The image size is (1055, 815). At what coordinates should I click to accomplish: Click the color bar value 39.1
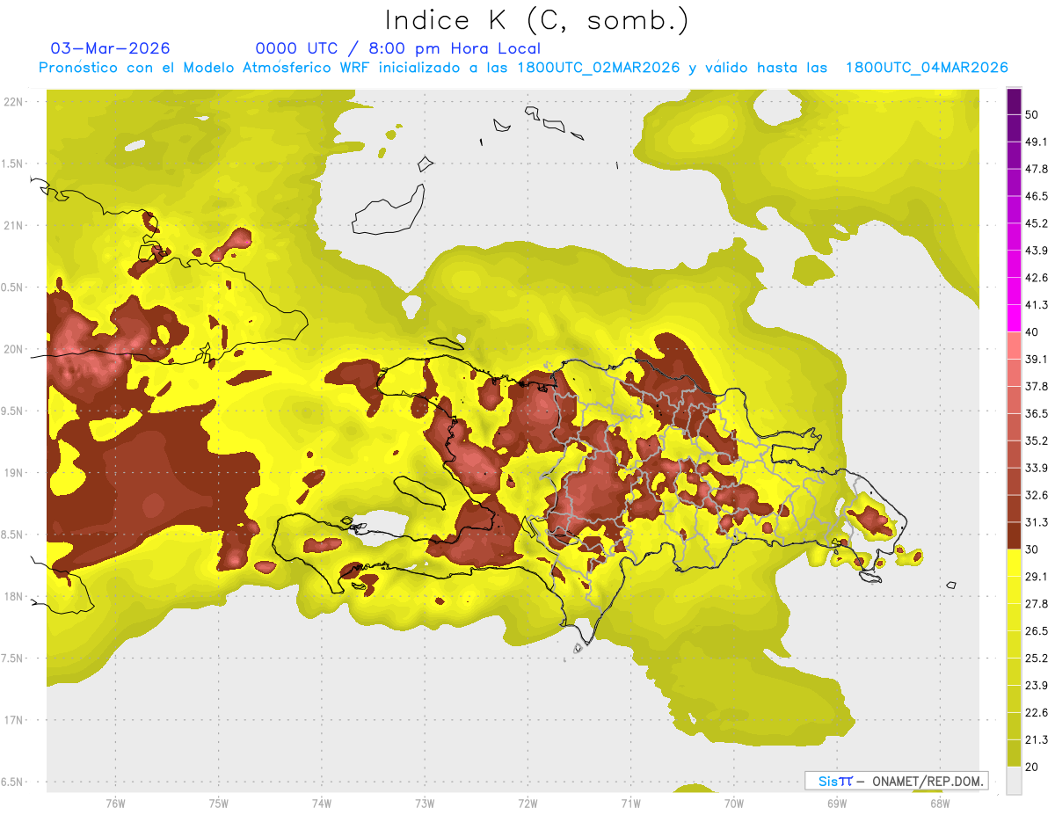click(1037, 360)
